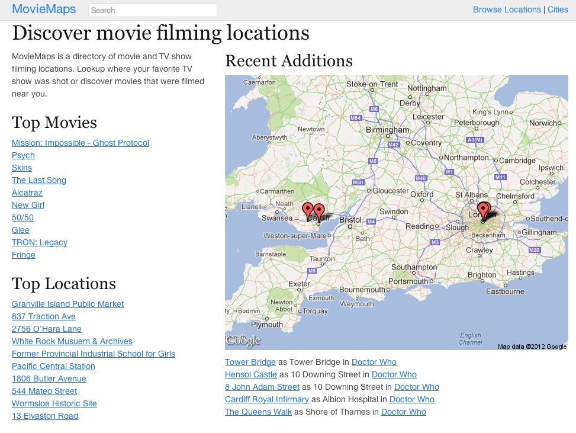Click the Top Locations heading
This screenshot has width=576, height=433.
pyautogui.click(x=64, y=284)
